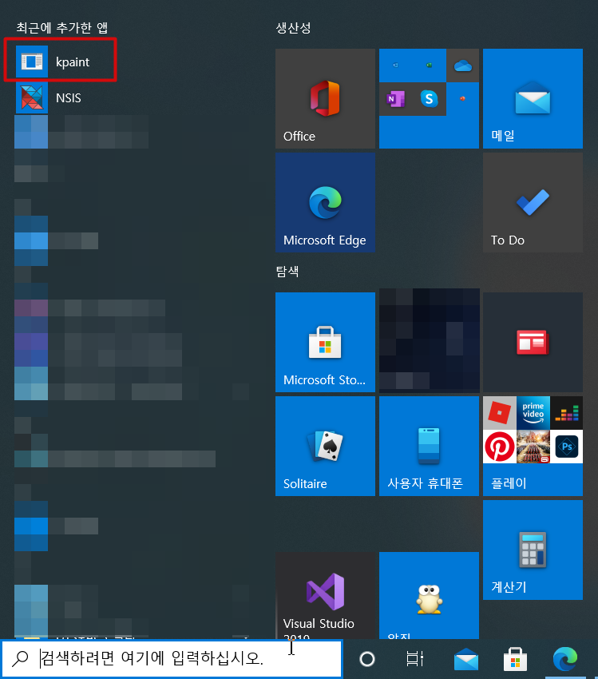The width and height of the screenshot is (598, 679).
Task: Open Roblox in the 플레이 folder tile
Action: [x=500, y=413]
